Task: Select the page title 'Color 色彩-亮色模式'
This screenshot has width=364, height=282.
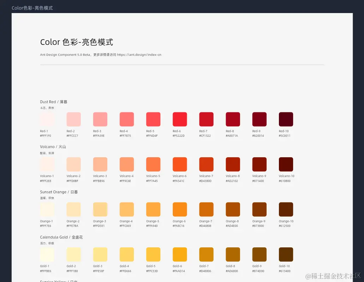Action: (77, 42)
